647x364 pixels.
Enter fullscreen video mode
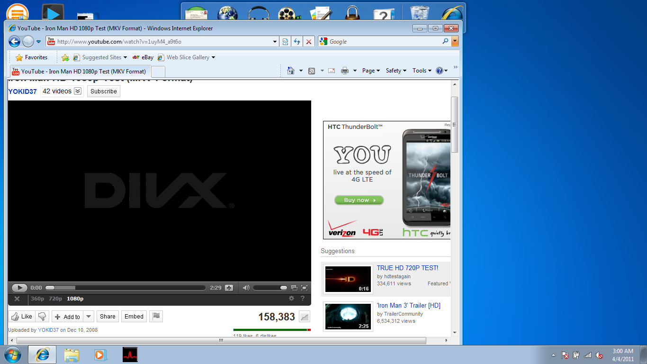click(305, 288)
